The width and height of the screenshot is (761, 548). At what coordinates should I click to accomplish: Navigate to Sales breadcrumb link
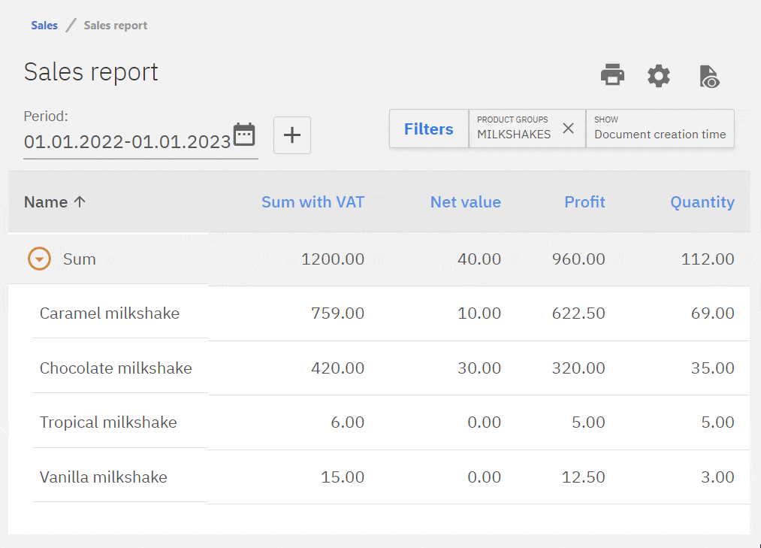[x=44, y=26]
